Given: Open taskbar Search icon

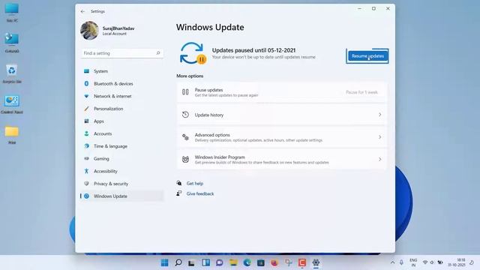Looking at the screenshot, I should tap(178, 262).
